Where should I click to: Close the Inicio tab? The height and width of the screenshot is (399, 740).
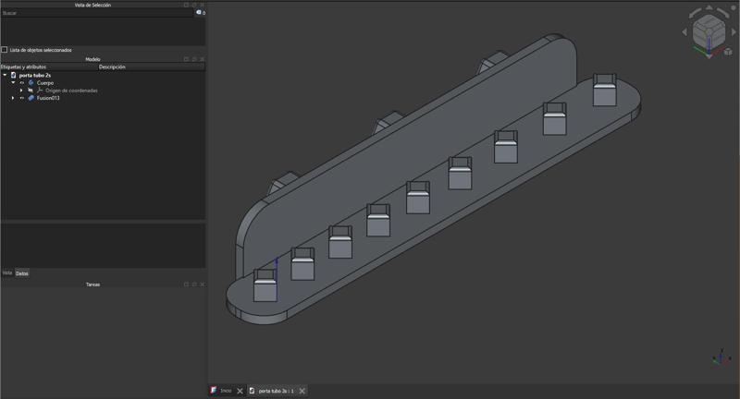(240, 391)
